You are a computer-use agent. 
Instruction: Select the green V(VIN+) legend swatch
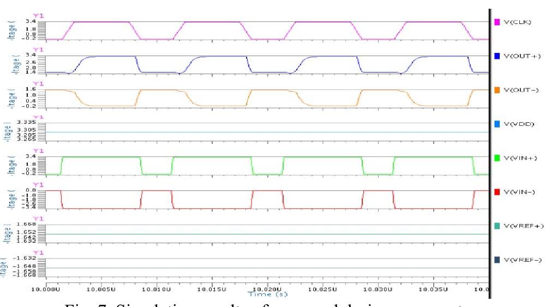[497, 158]
